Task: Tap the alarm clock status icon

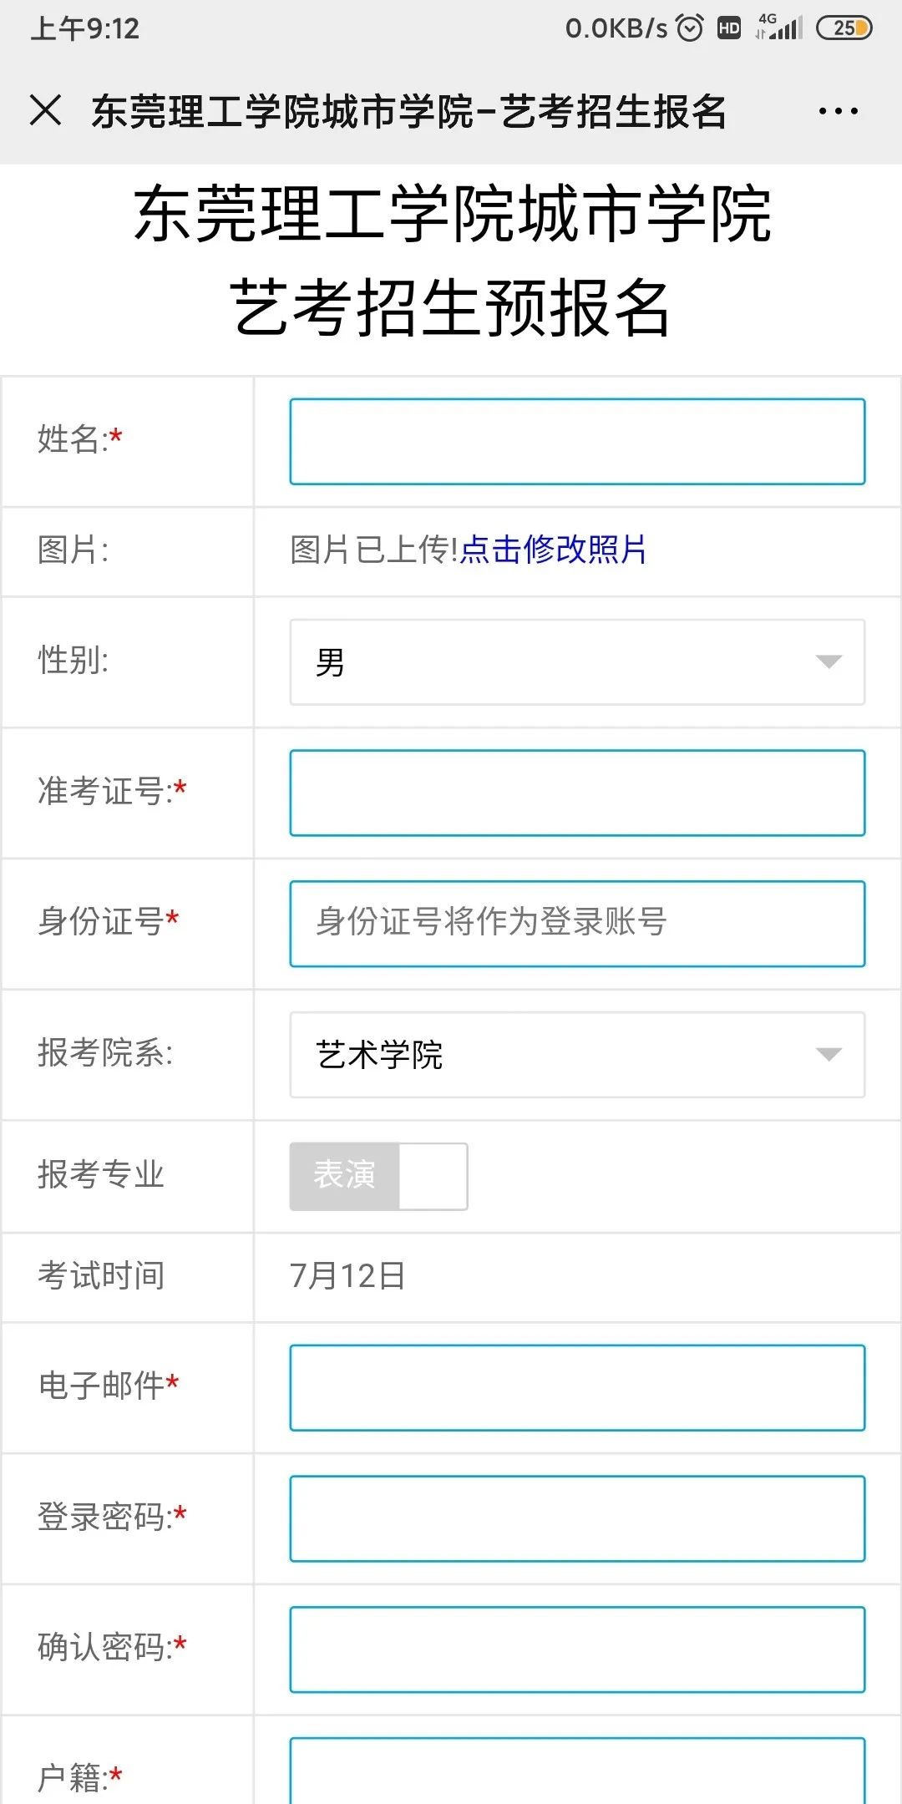Action: click(690, 28)
